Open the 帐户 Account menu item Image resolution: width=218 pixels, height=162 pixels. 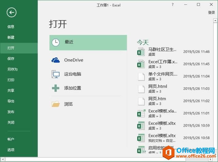coord(11,139)
